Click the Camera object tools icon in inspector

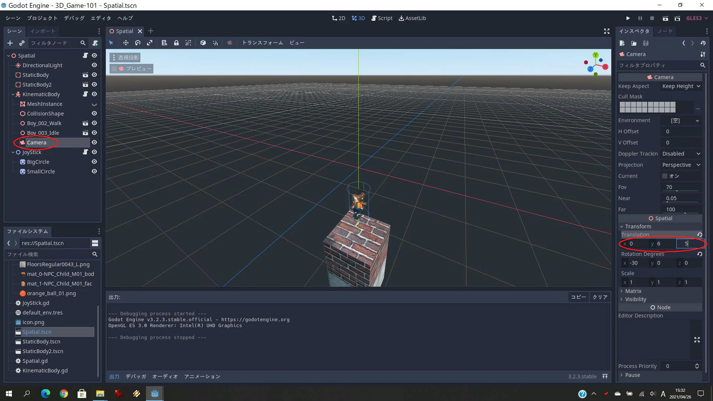(703, 54)
